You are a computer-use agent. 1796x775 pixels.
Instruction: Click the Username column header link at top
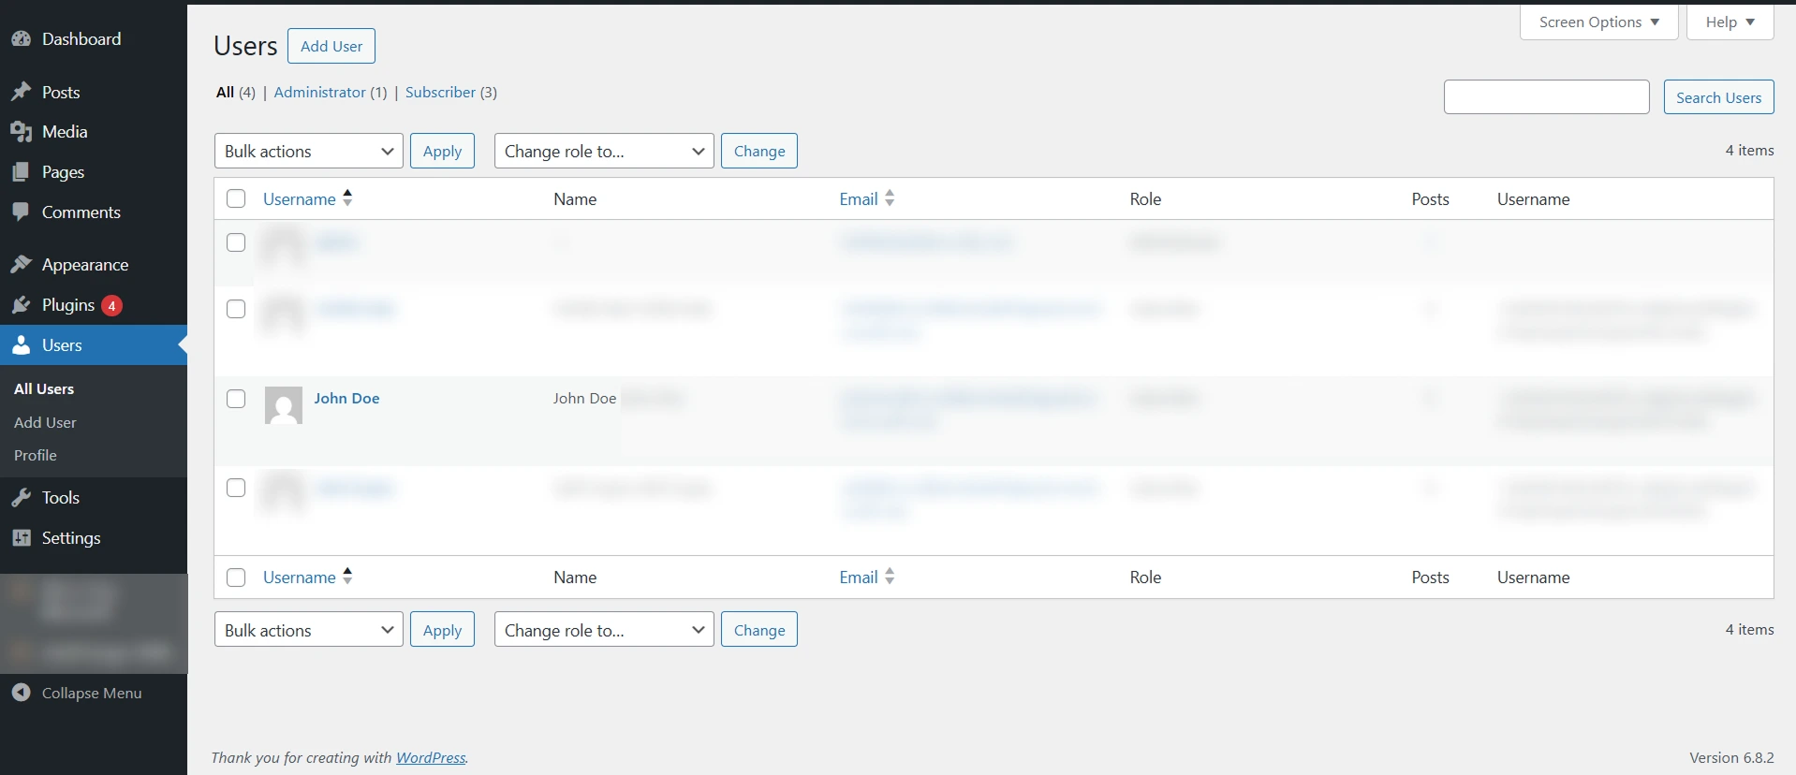(x=299, y=198)
